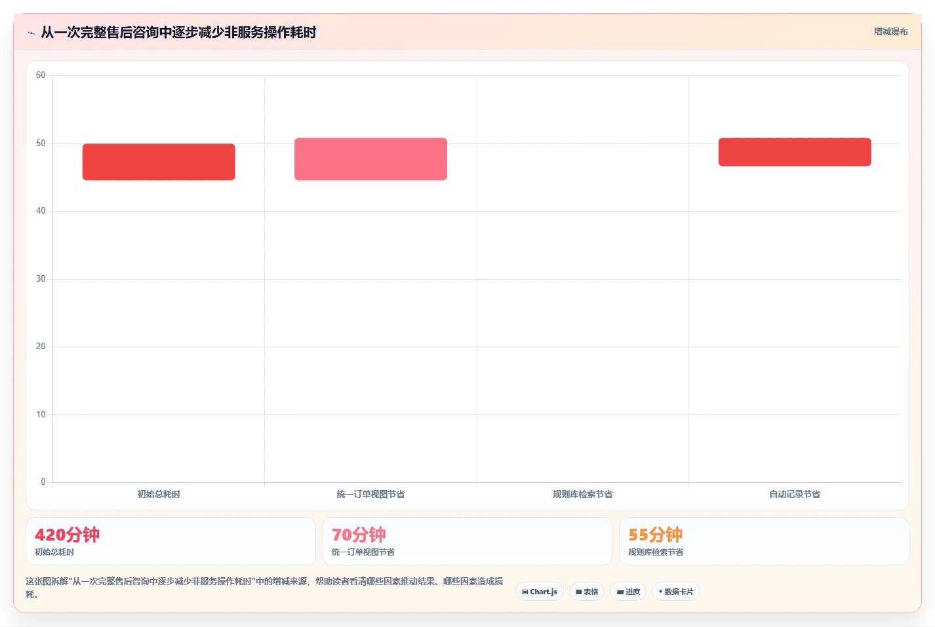Click the y-axis label 0
Image resolution: width=935 pixels, height=627 pixels.
(x=43, y=482)
